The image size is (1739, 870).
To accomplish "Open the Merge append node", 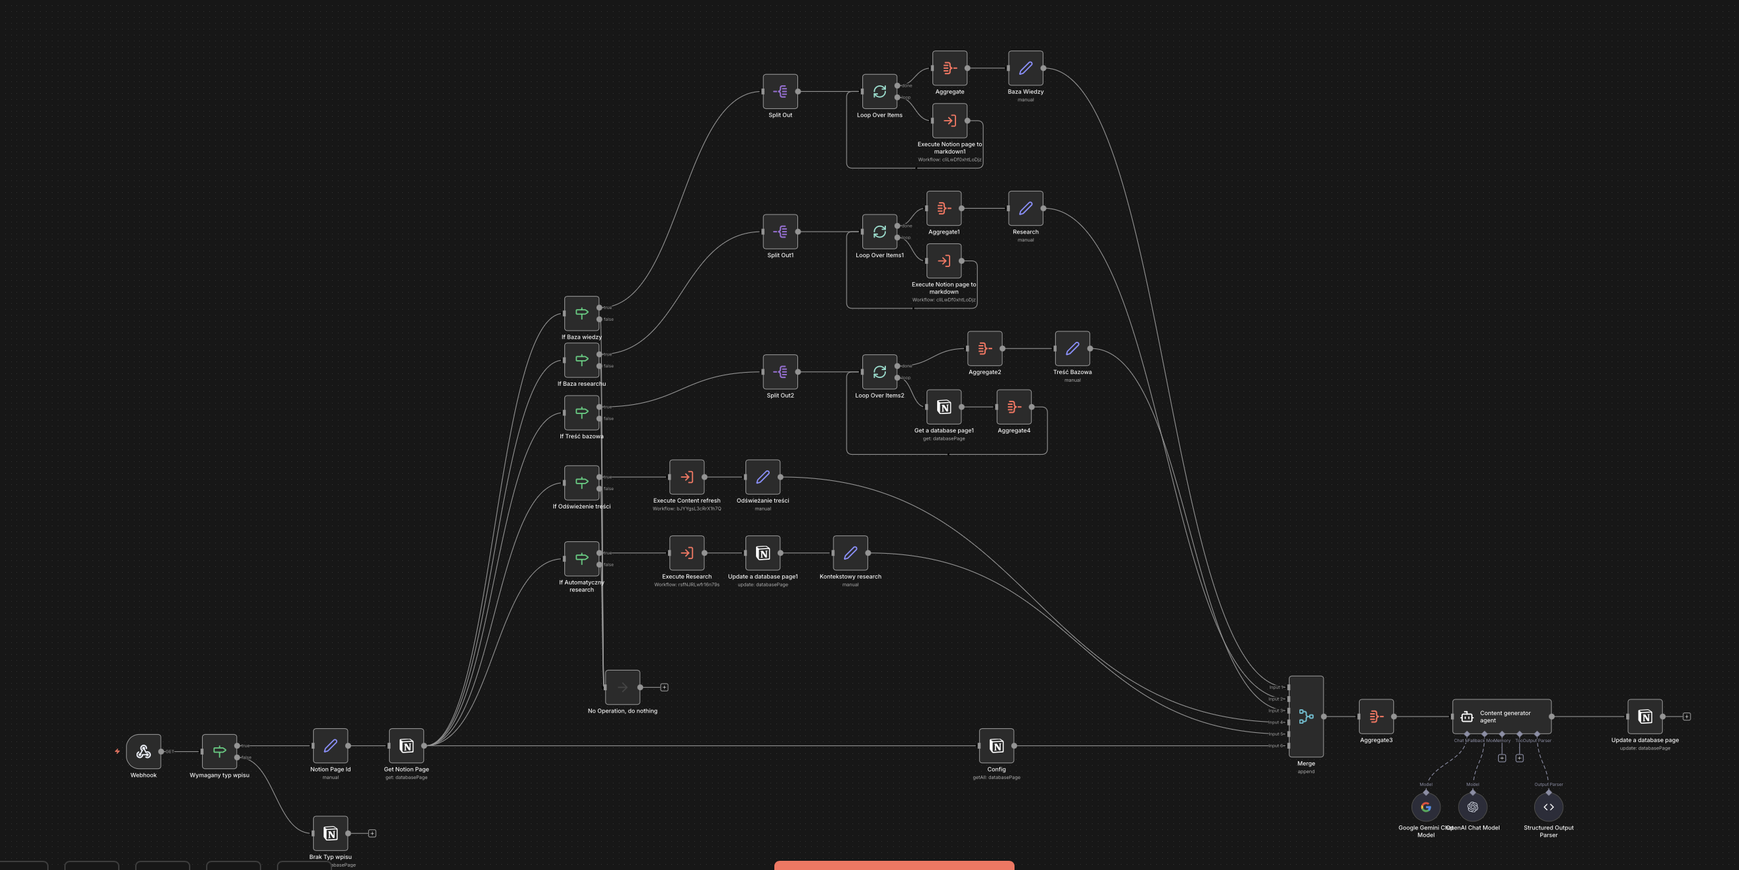I will 1306,716.
